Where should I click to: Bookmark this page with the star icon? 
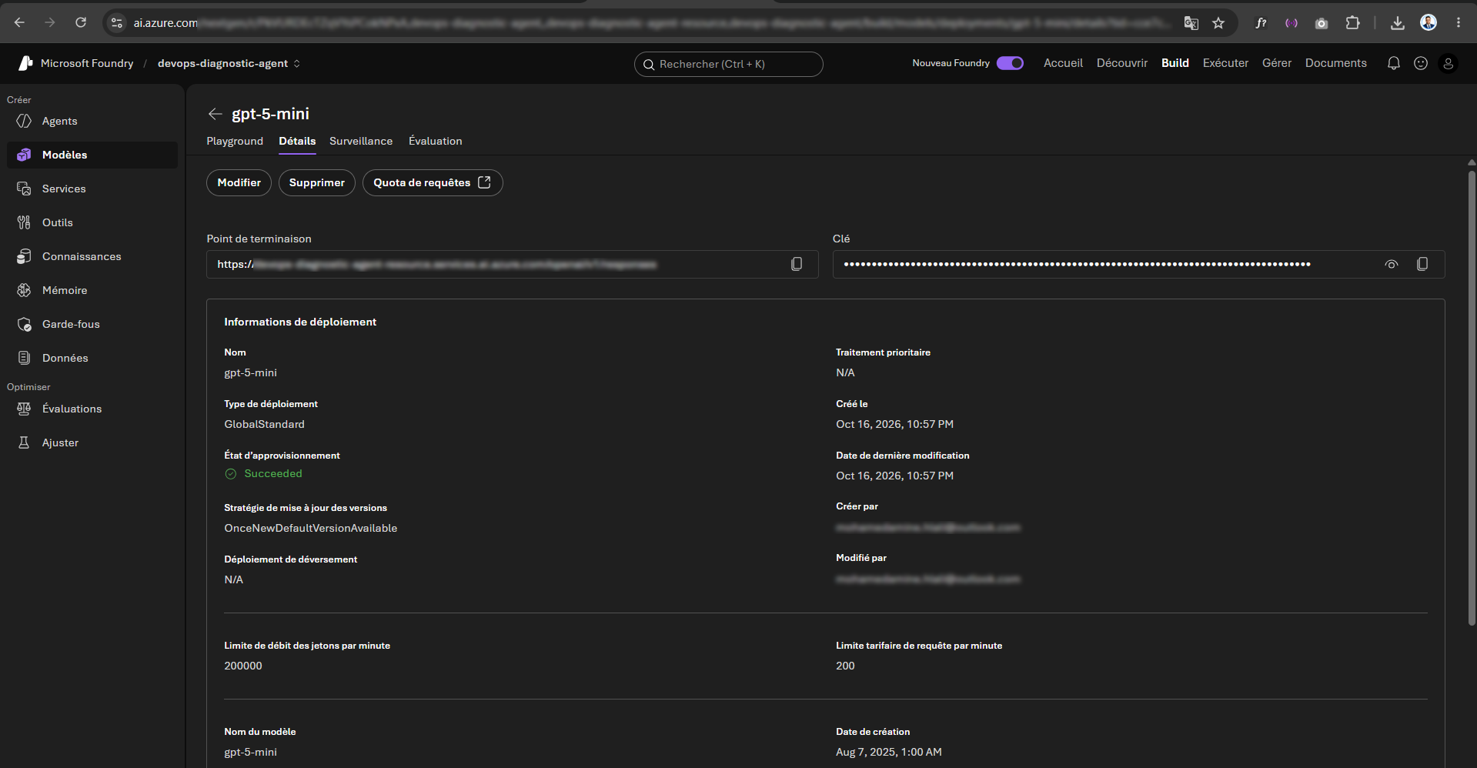1218,23
